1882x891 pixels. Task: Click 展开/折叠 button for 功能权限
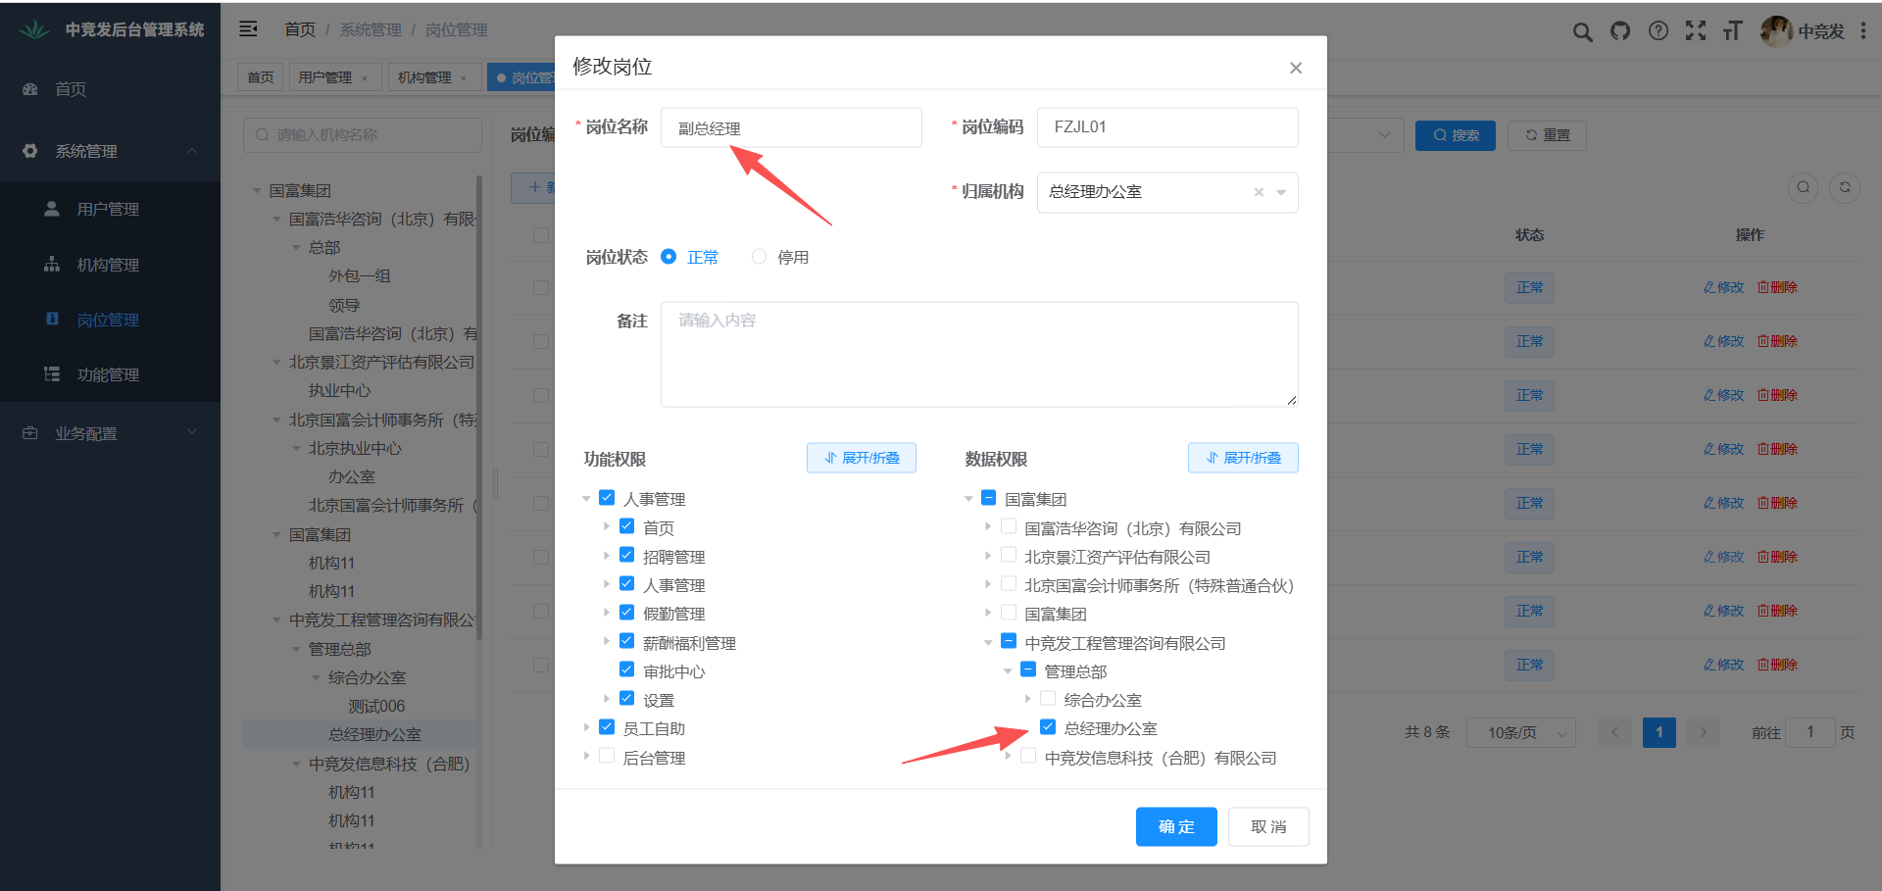[x=862, y=458]
